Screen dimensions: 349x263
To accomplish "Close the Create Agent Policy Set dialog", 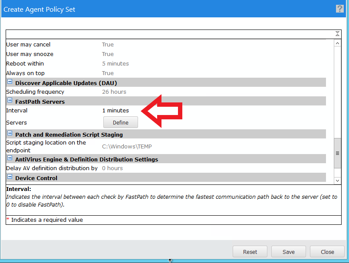I will pyautogui.click(x=327, y=252).
